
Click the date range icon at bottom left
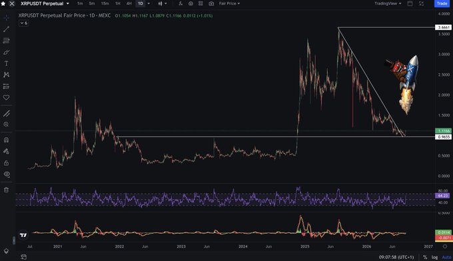coord(24,256)
